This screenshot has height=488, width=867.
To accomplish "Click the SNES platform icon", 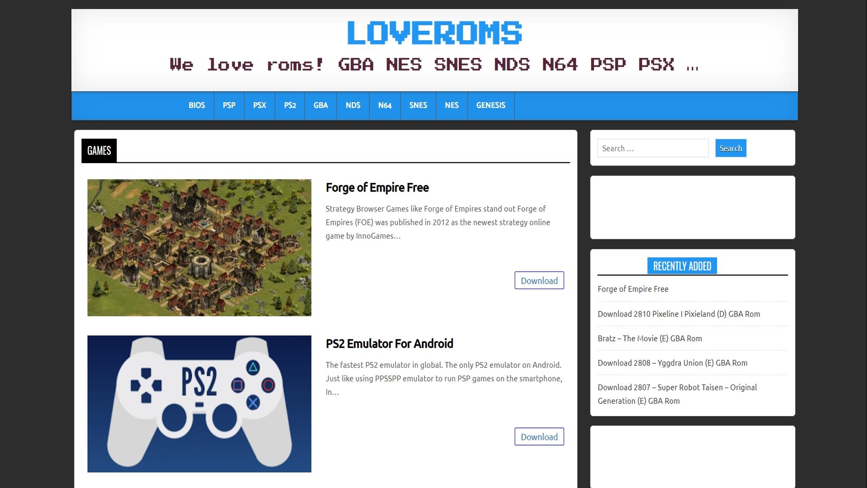I will coord(418,105).
